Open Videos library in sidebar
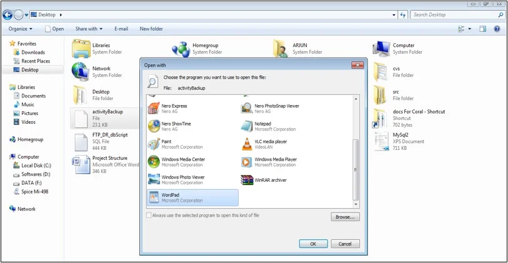This screenshot has height=263, width=508. [24, 122]
